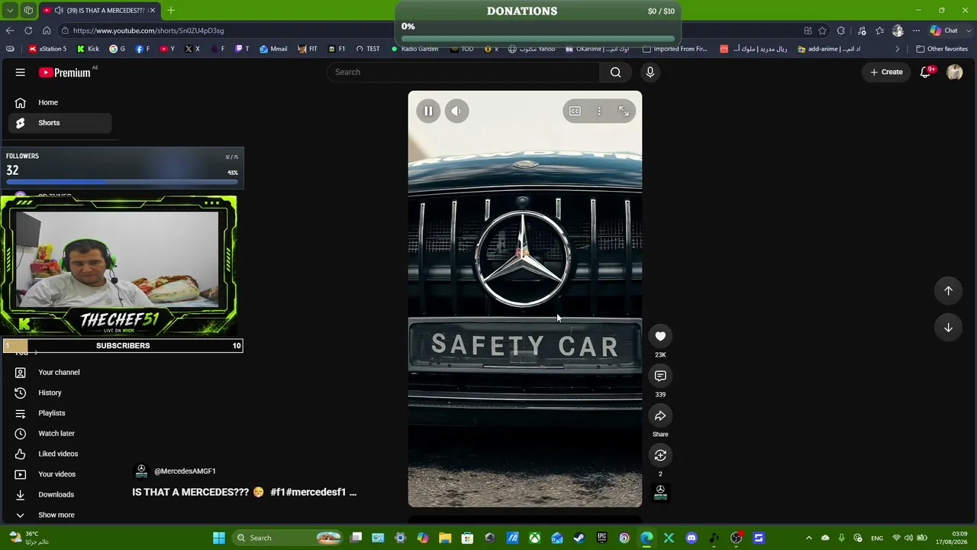Open the tab search dropdown arrow
The height and width of the screenshot is (550, 977).
pos(10,11)
